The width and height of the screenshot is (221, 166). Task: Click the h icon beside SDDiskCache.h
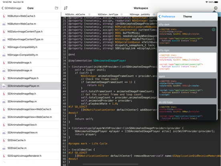pyautogui.click(x=4, y=140)
